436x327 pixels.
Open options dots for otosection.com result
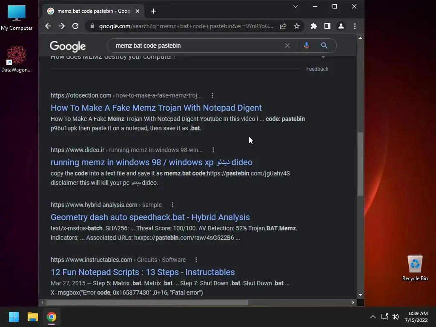tap(212, 95)
